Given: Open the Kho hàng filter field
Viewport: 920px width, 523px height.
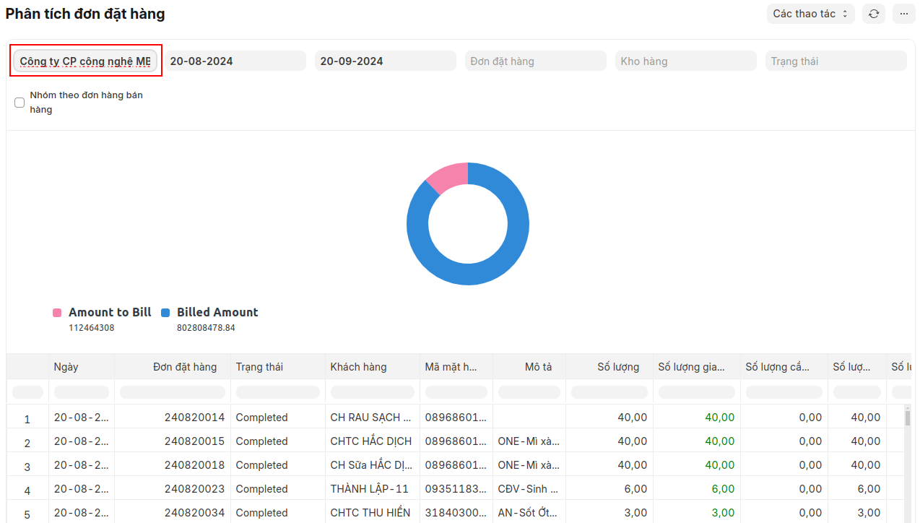Looking at the screenshot, I should click(x=686, y=61).
